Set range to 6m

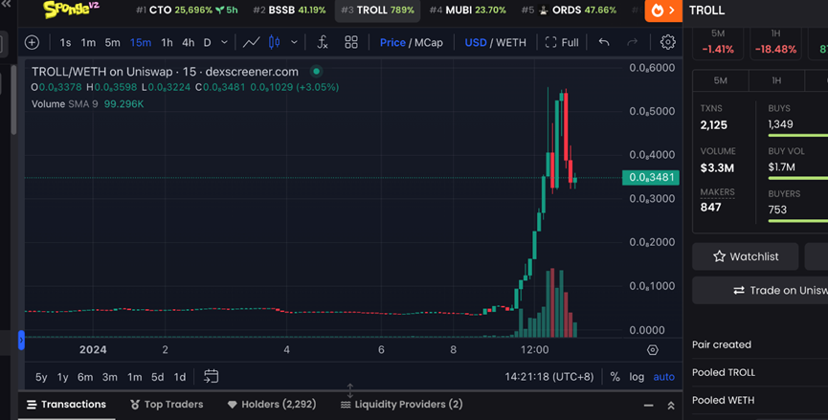pos(85,377)
